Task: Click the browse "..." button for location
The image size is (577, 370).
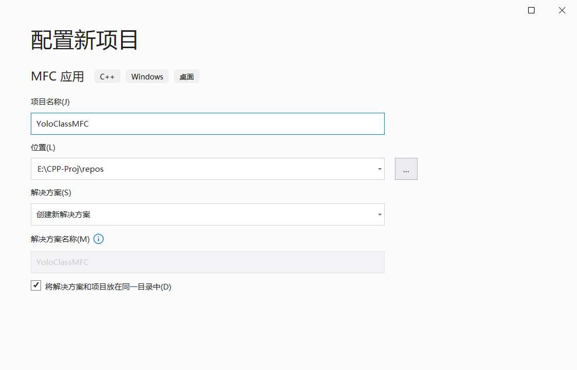Action: (406, 169)
